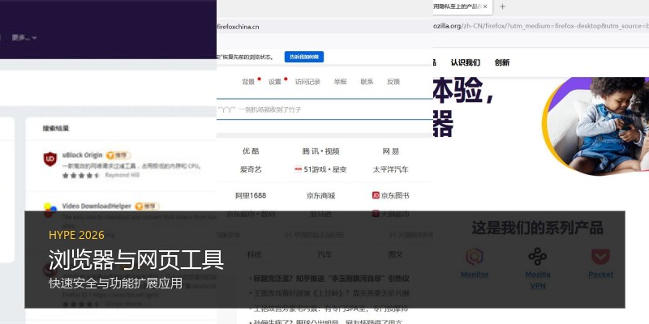Viewport: 649px width, 324px height.
Task: Open the Video DownloadHelper add-on link
Action: point(97,207)
